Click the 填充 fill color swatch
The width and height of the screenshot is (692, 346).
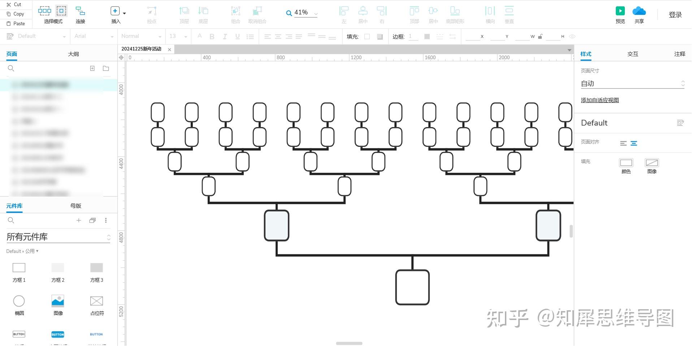pyautogui.click(x=626, y=163)
